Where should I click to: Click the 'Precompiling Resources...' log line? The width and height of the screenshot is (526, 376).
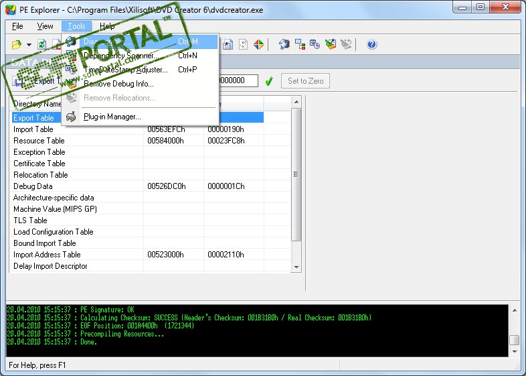click(x=85, y=334)
